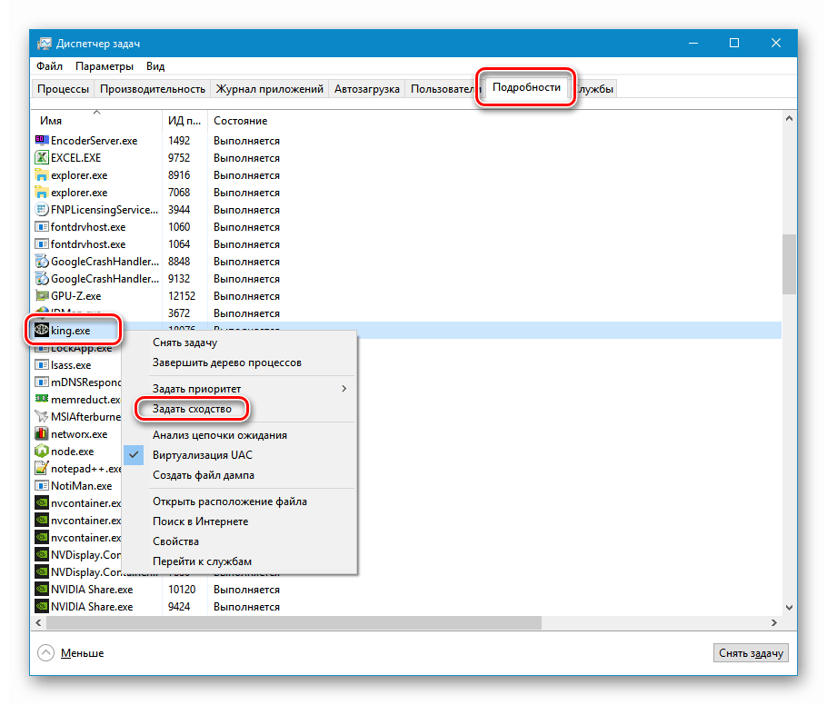Switch to the Производительность tab
The width and height of the screenshot is (827, 705).
tap(153, 89)
